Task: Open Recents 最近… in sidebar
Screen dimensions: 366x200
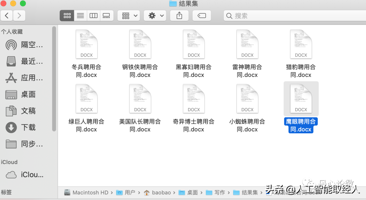Action: pyautogui.click(x=24, y=61)
